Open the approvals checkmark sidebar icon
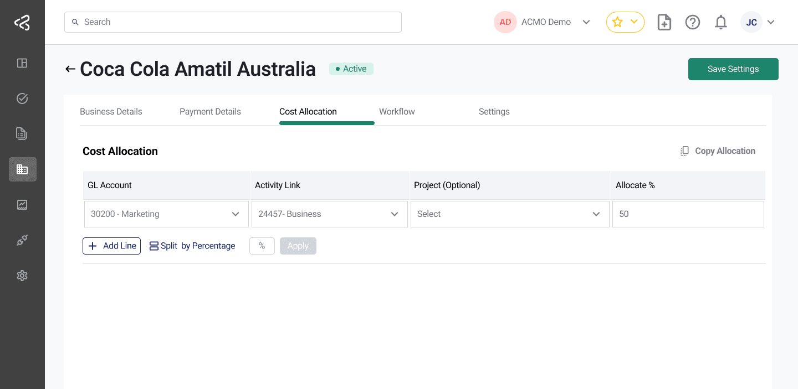This screenshot has width=798, height=389. click(x=22, y=98)
